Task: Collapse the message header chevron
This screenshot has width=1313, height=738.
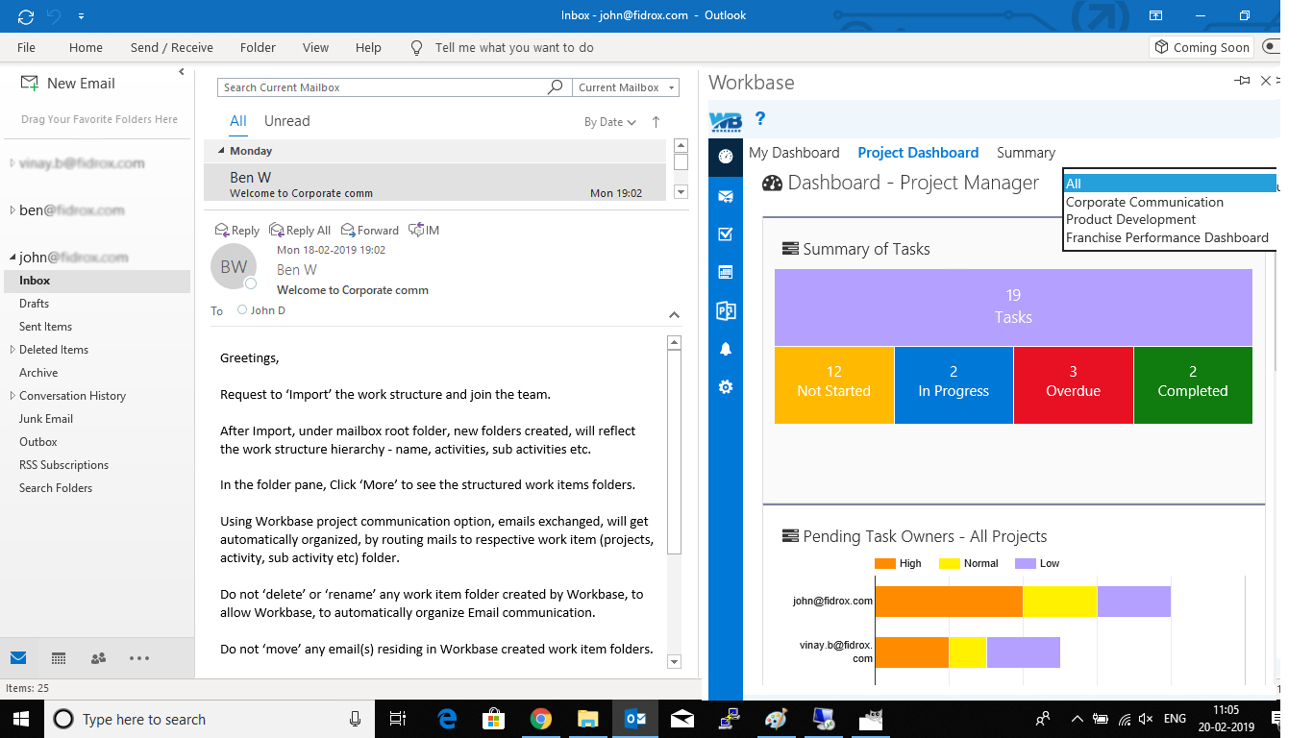Action: [x=674, y=314]
